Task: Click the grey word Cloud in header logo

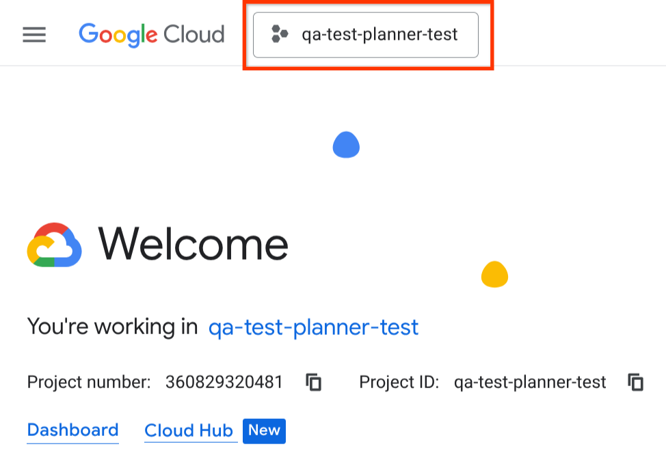Action: click(x=194, y=34)
